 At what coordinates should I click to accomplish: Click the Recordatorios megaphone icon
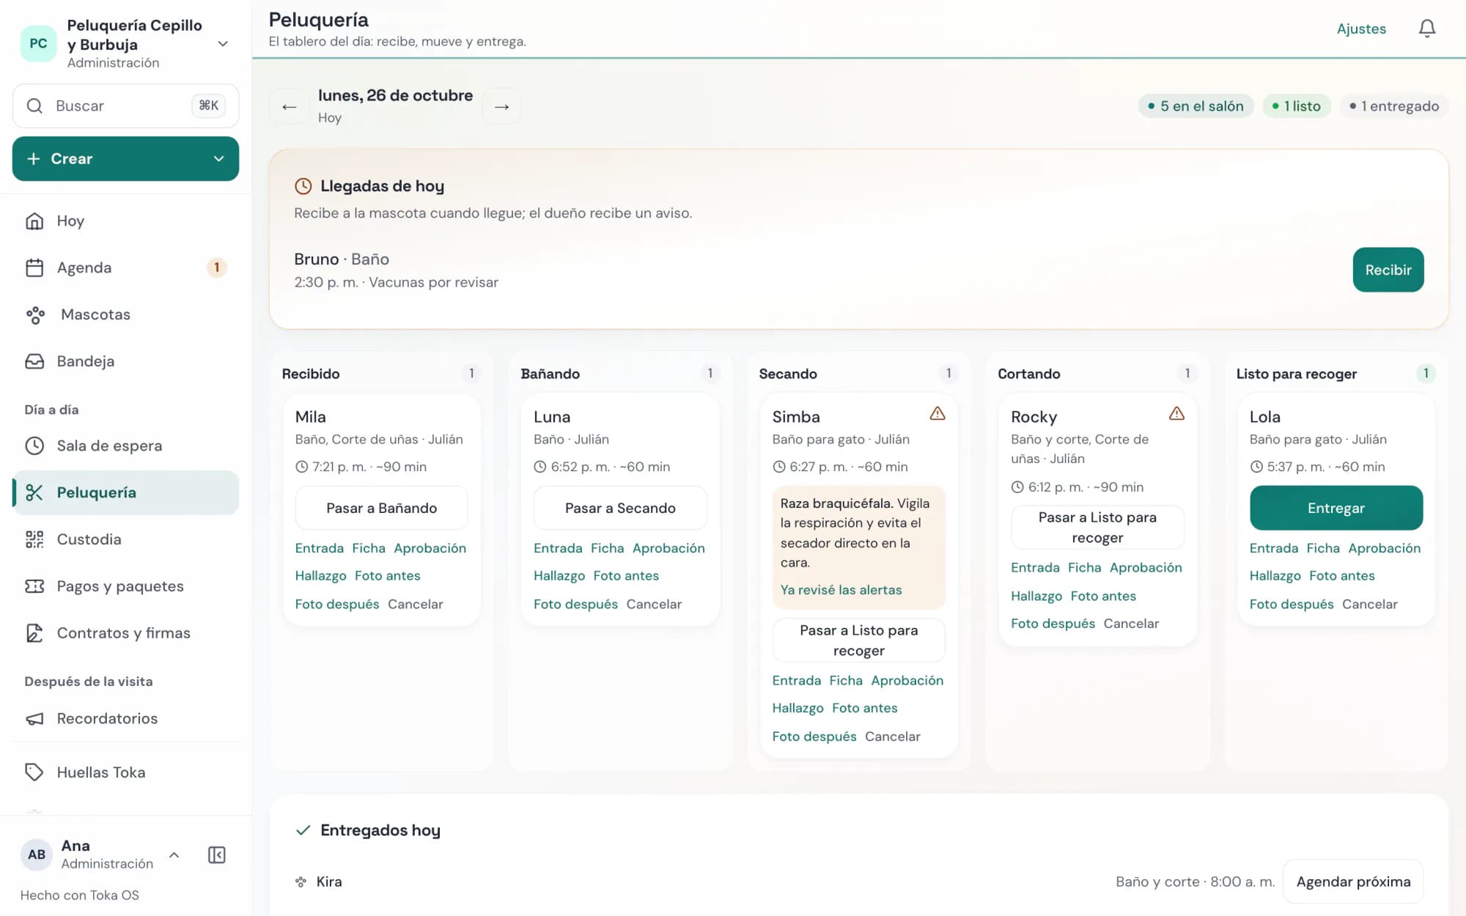point(34,718)
